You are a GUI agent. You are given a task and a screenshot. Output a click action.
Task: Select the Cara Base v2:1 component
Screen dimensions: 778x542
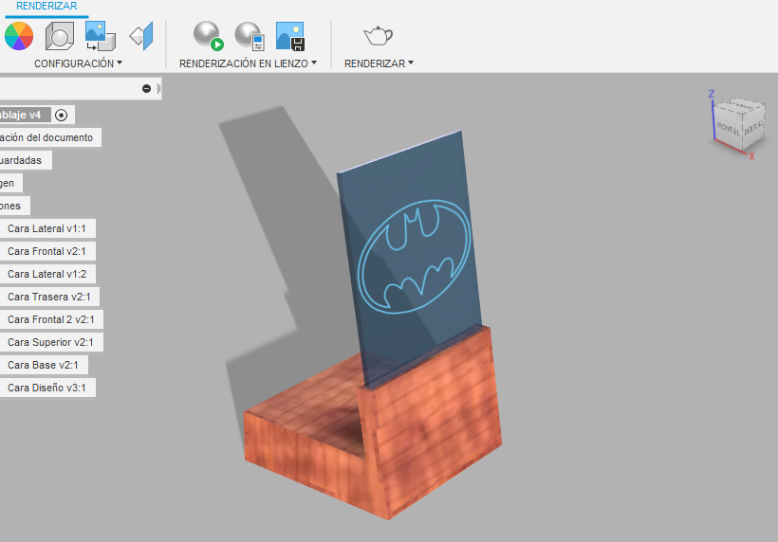point(44,366)
